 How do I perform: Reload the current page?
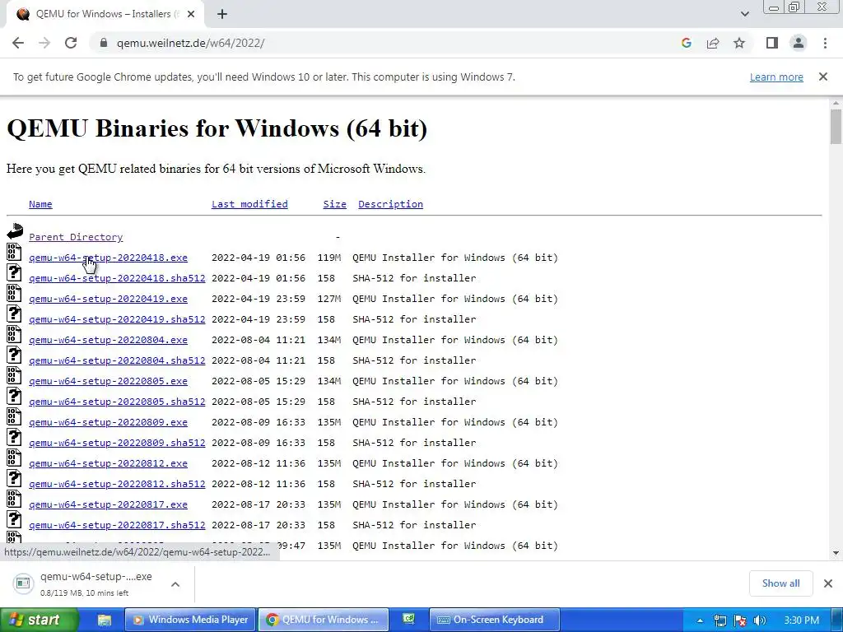(x=71, y=43)
